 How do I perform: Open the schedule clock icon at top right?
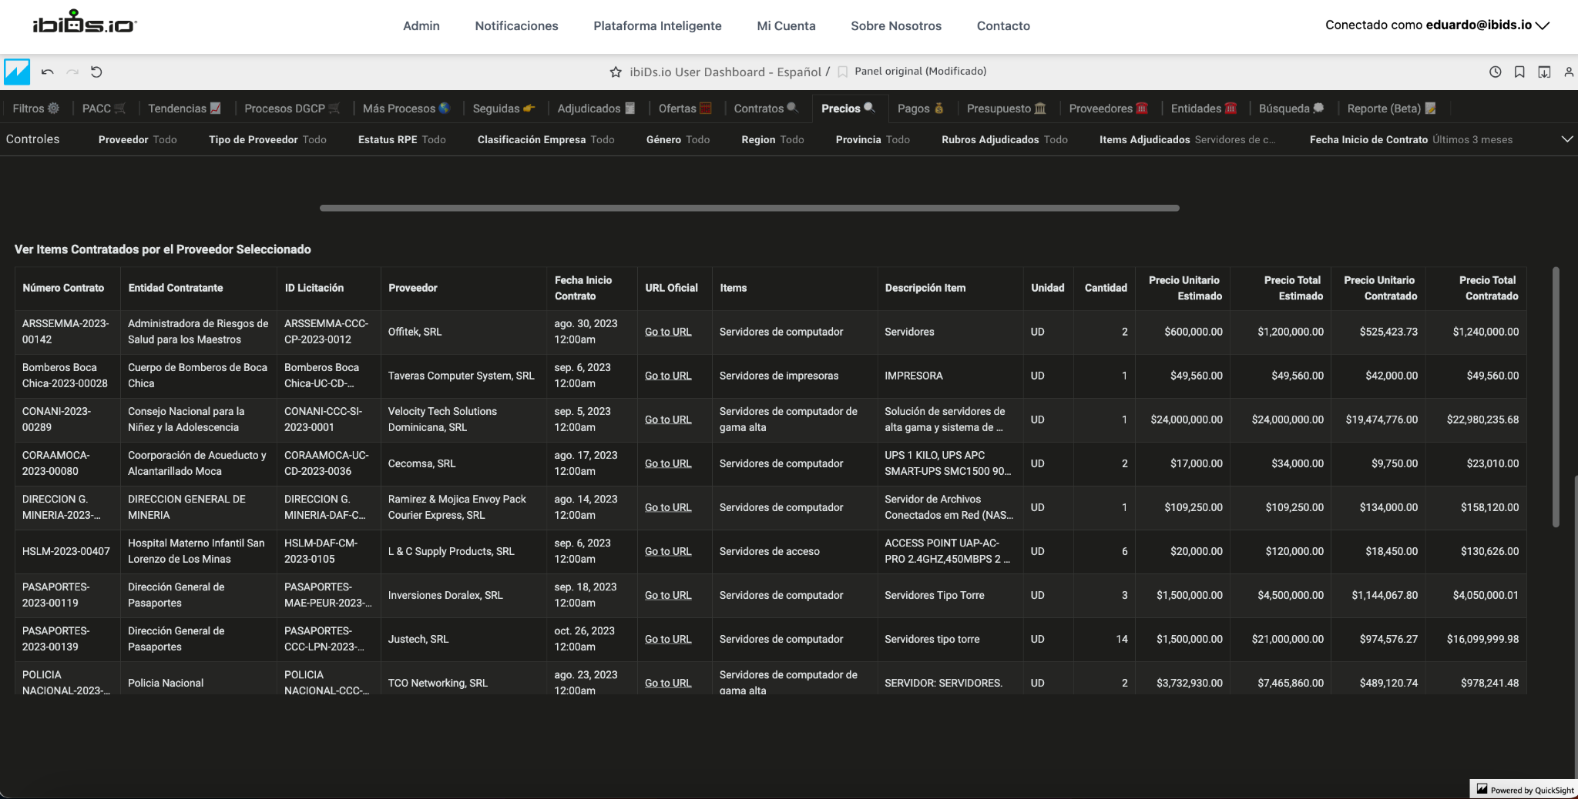pyautogui.click(x=1495, y=72)
